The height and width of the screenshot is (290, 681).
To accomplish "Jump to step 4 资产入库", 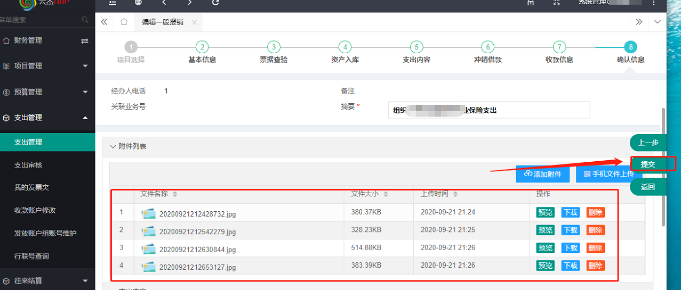I will point(345,47).
